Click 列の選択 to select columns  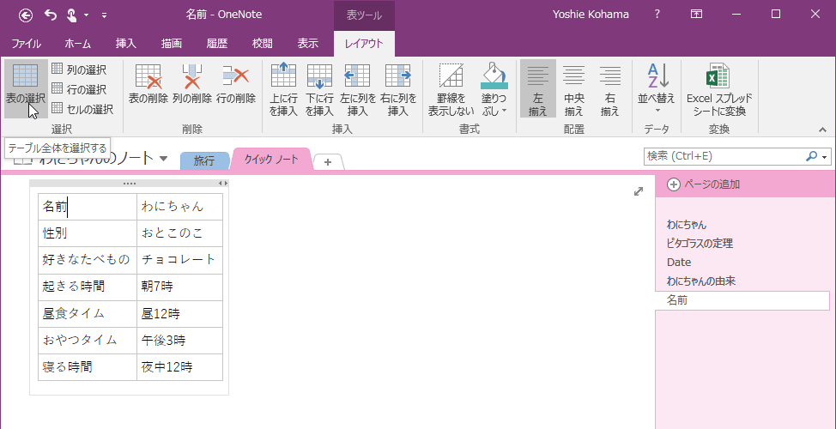pyautogui.click(x=79, y=69)
